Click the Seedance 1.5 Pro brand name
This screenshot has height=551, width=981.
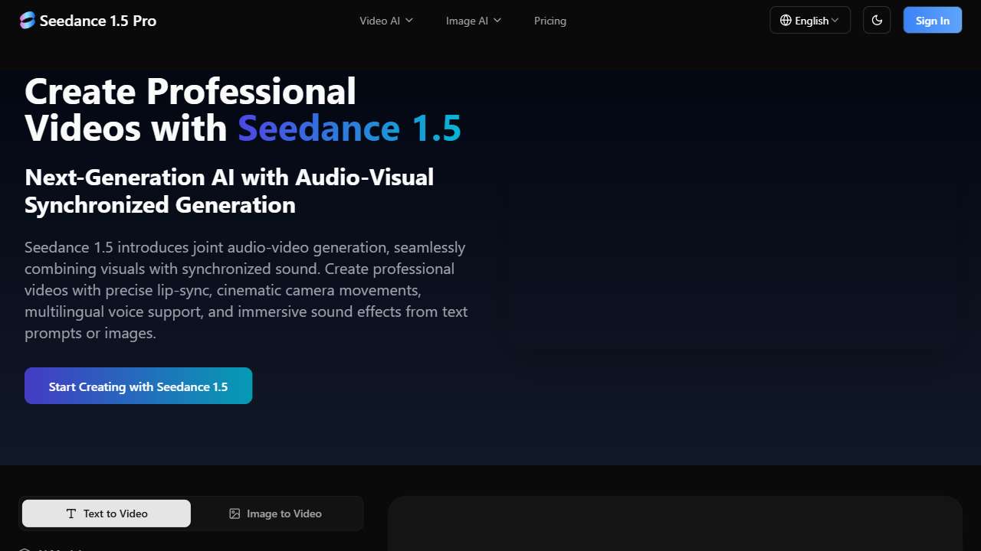pyautogui.click(x=98, y=21)
